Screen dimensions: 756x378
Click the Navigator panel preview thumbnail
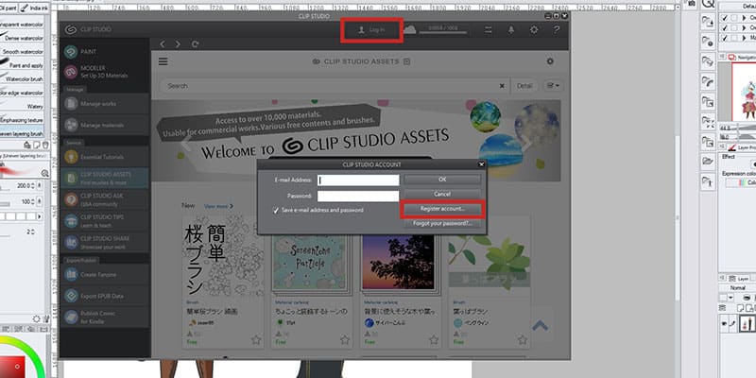tap(744, 91)
